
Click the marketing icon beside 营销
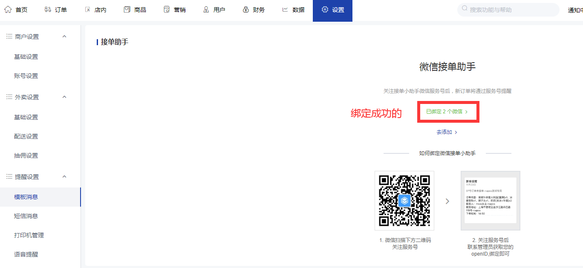point(167,9)
